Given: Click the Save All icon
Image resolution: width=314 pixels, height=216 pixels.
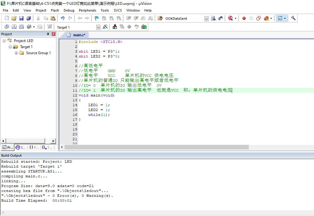Looking at the screenshot, I should click(x=28, y=18).
